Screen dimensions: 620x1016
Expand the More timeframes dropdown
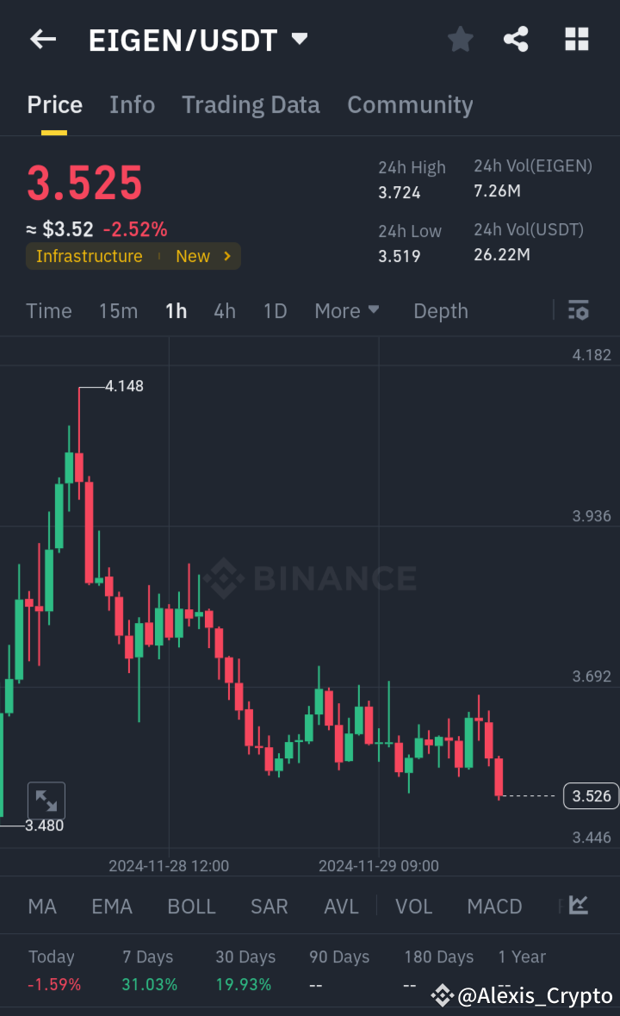tap(347, 310)
